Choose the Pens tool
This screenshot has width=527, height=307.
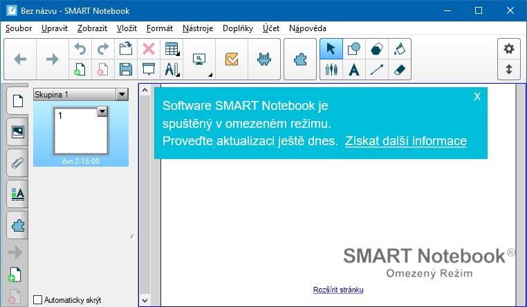(331, 70)
